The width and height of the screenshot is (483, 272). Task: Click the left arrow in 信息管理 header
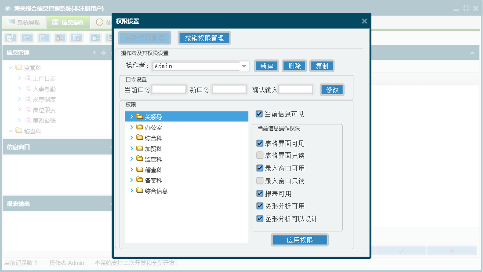[94, 52]
